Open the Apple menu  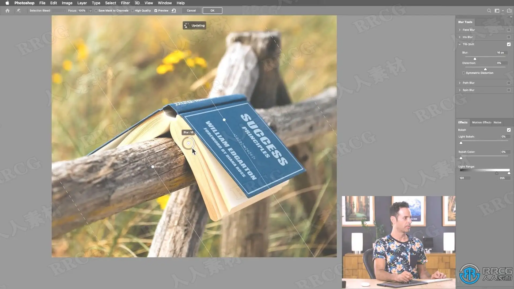tap(7, 3)
